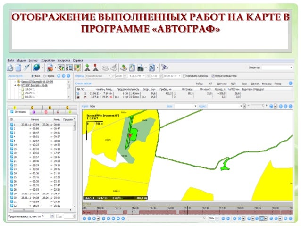
Task: Click the blue document toolbar icon
Action: click(x=18, y=67)
